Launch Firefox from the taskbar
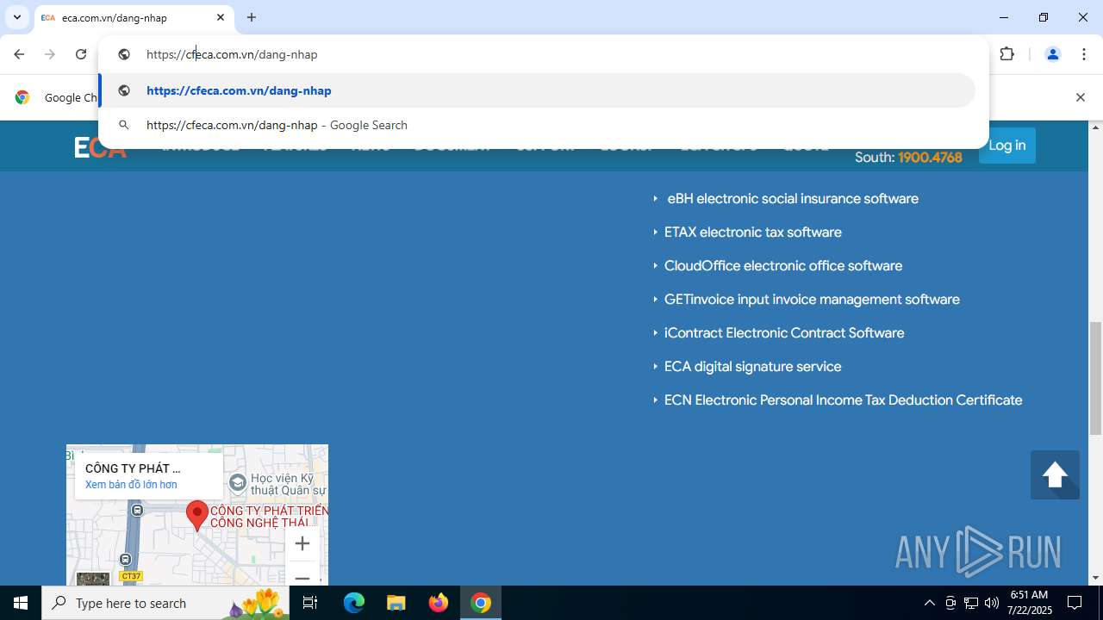 [439, 603]
